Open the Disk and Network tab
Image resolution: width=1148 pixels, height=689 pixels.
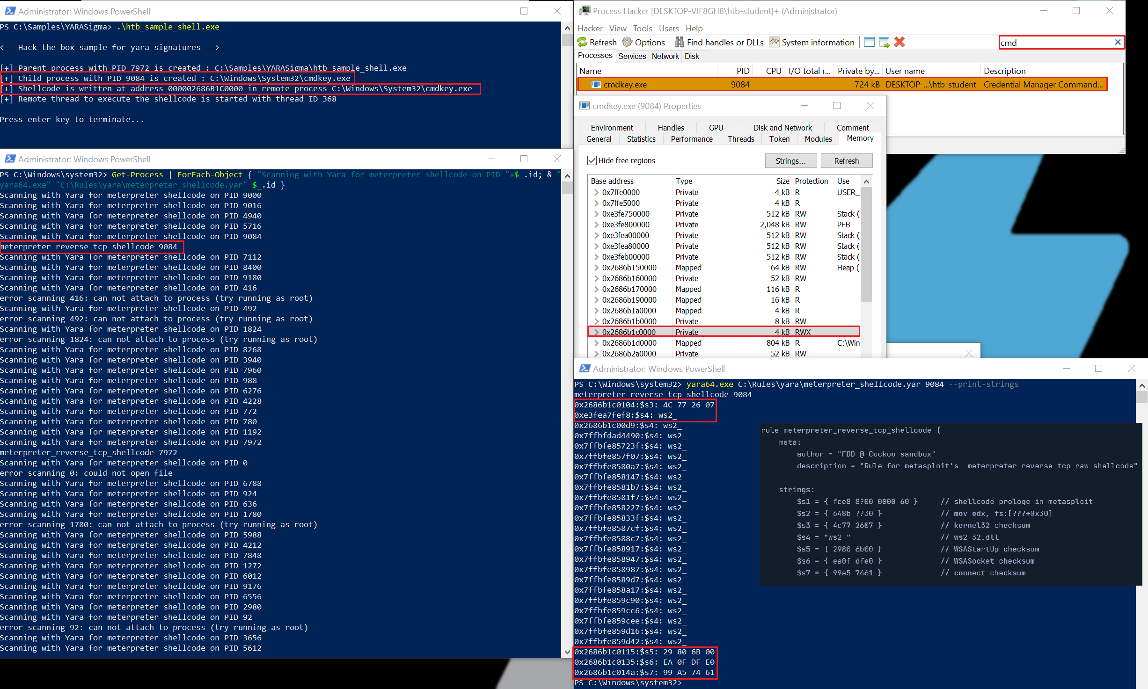point(782,128)
